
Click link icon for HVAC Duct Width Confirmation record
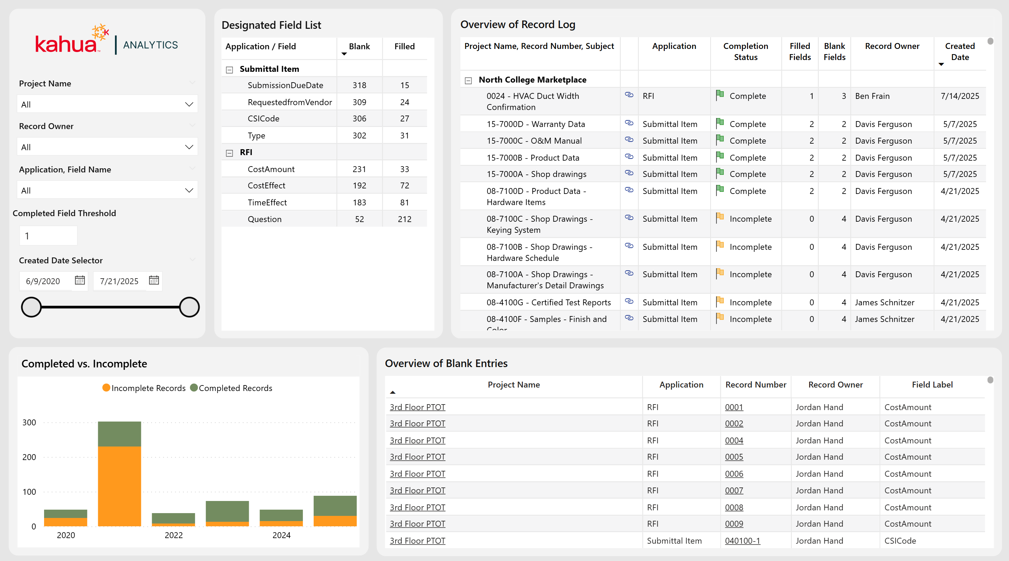(629, 95)
